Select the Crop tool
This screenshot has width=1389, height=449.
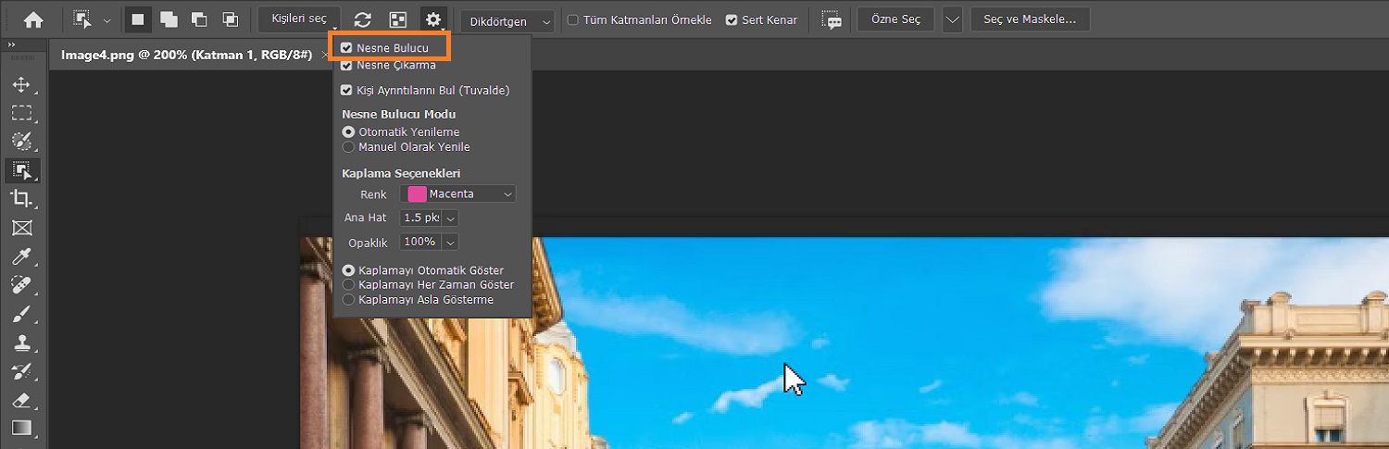pyautogui.click(x=21, y=198)
